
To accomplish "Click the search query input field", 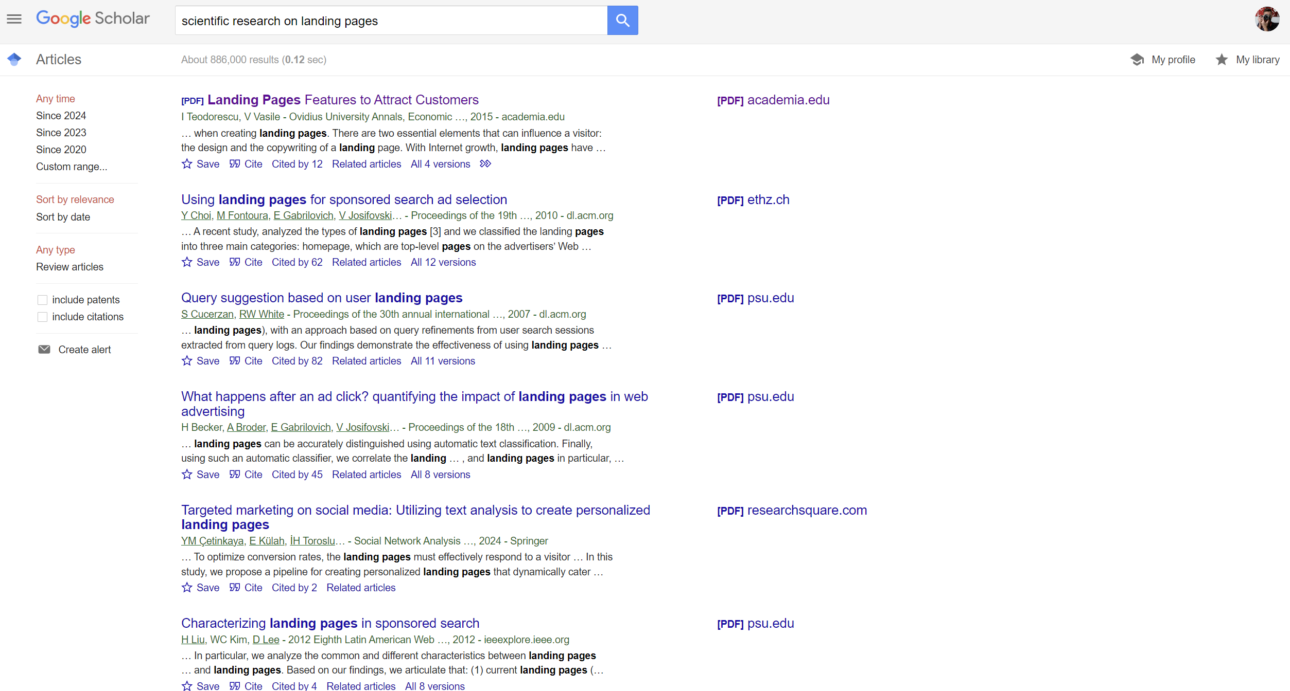I will tap(391, 21).
